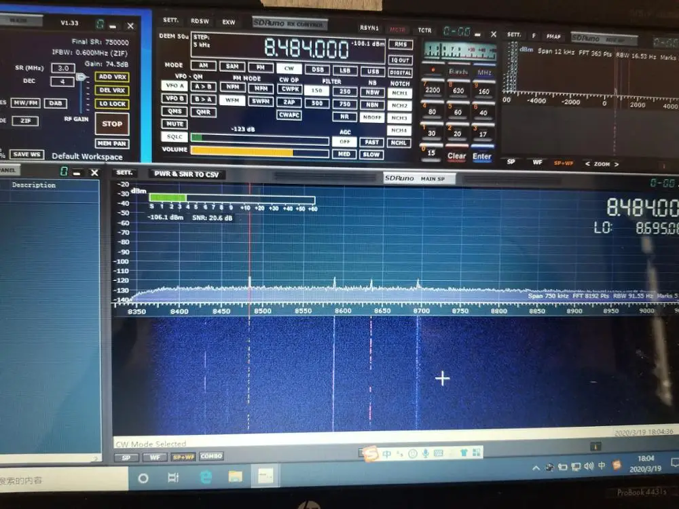The image size is (679, 509).
Task: Toggle the MUTE button
Action: point(175,124)
